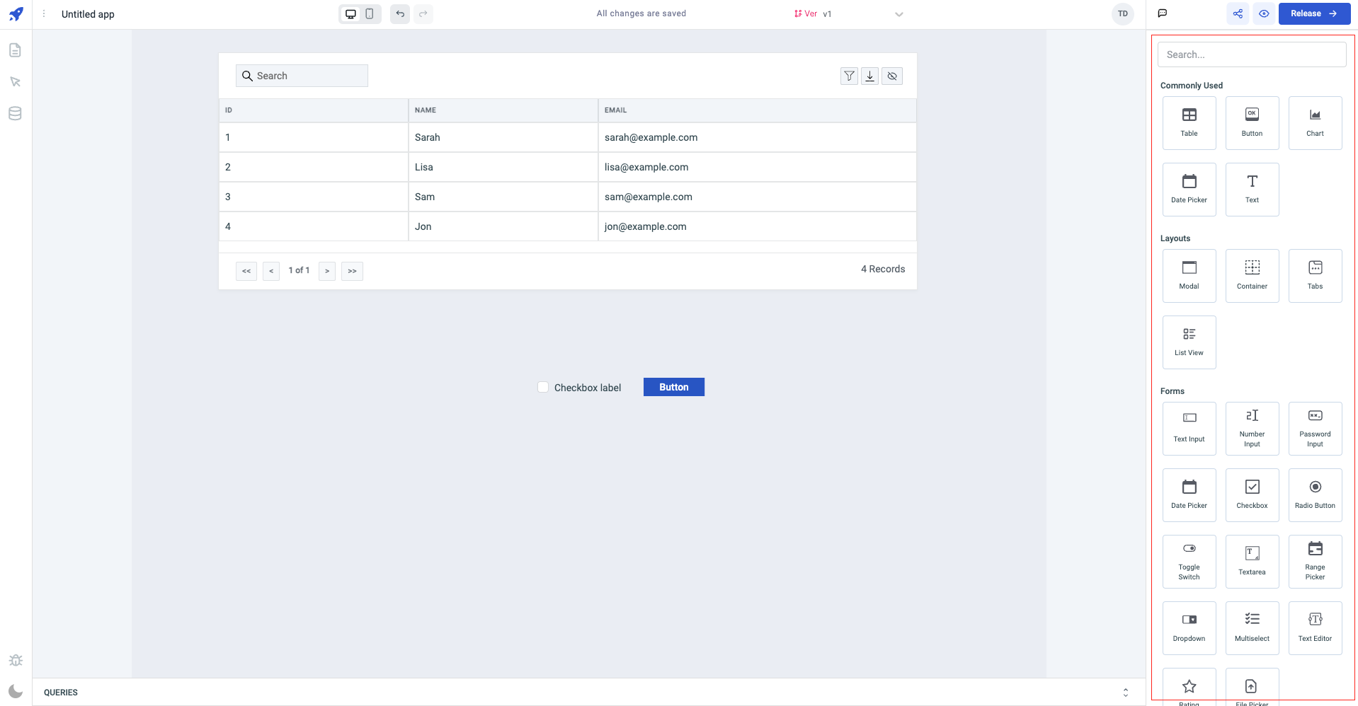Toggle table column visibility eye icon
The image size is (1358, 706).
pyautogui.click(x=892, y=76)
